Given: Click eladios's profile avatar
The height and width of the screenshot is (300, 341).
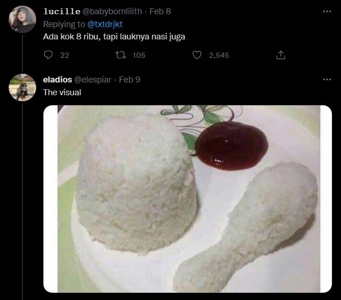Looking at the screenshot, I should [x=22, y=87].
